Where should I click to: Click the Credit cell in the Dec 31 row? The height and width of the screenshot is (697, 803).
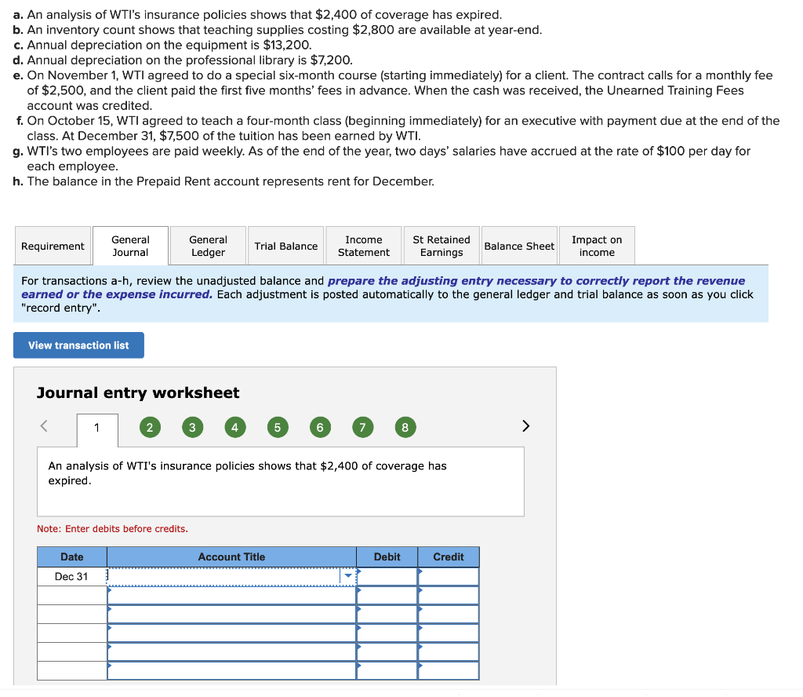[x=449, y=577]
